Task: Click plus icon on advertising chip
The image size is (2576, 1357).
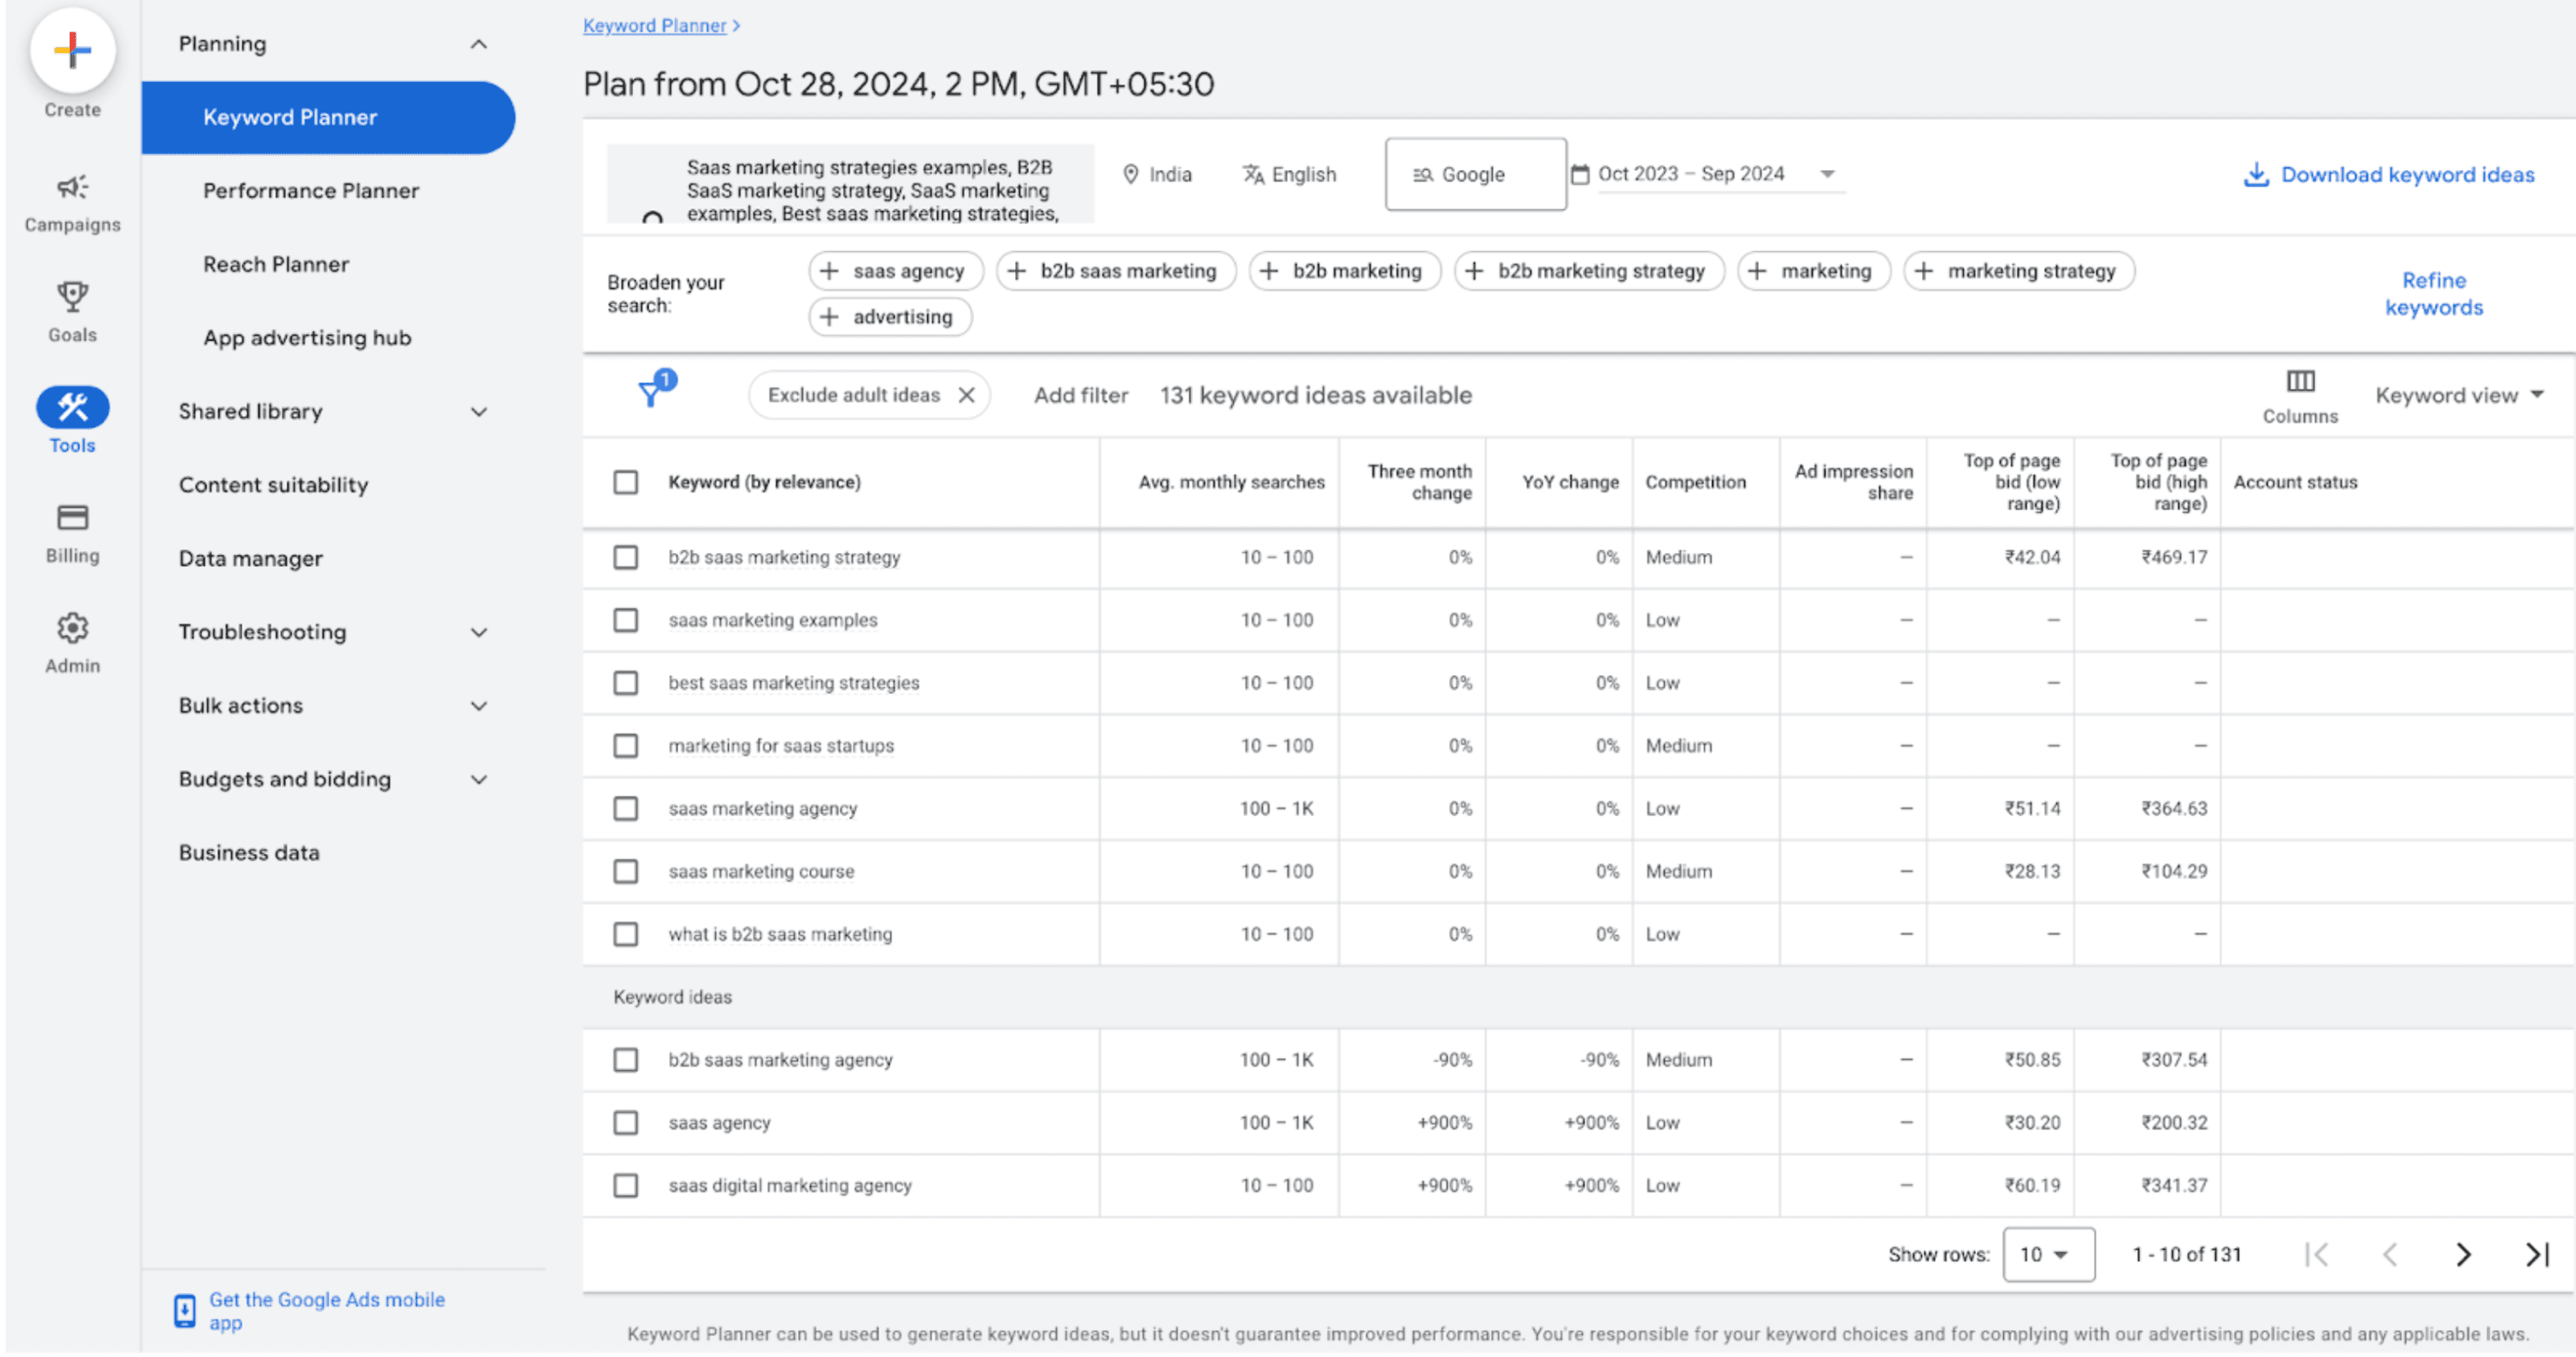Action: [x=829, y=317]
